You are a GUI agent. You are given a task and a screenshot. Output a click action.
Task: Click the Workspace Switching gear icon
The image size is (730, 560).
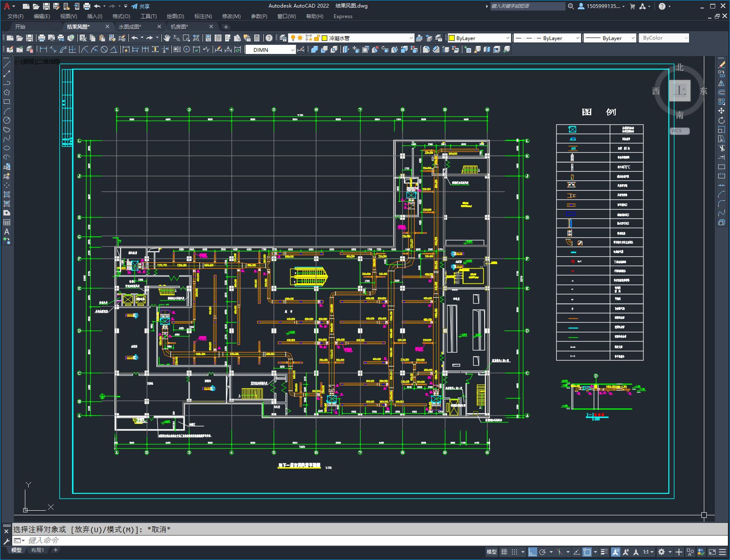tap(661, 552)
